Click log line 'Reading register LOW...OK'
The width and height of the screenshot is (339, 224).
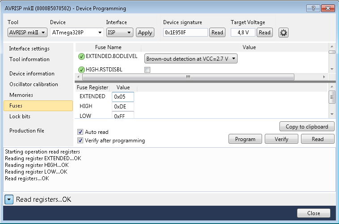(x=36, y=172)
